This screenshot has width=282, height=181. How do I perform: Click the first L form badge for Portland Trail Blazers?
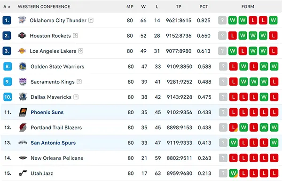click(x=234, y=127)
